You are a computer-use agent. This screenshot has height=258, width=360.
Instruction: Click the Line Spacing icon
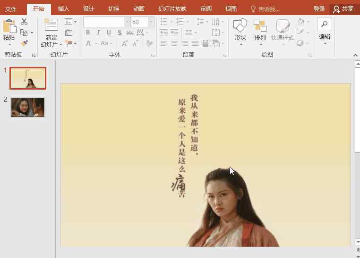pos(200,22)
